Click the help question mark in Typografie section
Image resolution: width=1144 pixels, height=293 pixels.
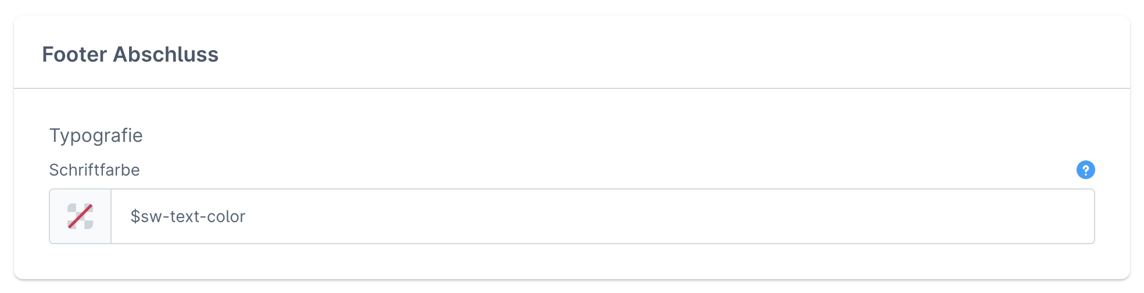(x=1085, y=170)
